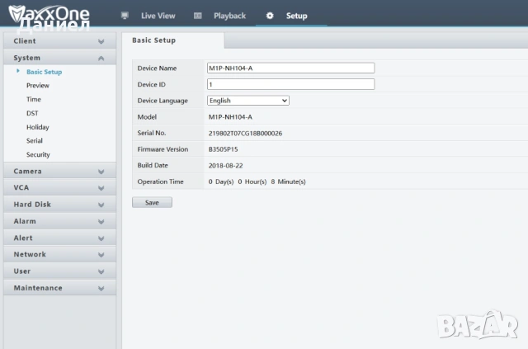Collapse the System section chevron
The image size is (528, 349).
(101, 59)
